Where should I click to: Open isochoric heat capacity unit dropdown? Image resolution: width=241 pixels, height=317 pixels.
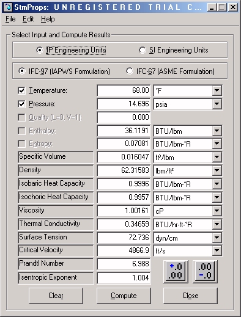pos(217,197)
